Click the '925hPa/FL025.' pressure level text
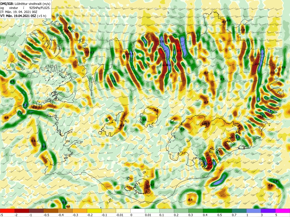 (40, 8)
